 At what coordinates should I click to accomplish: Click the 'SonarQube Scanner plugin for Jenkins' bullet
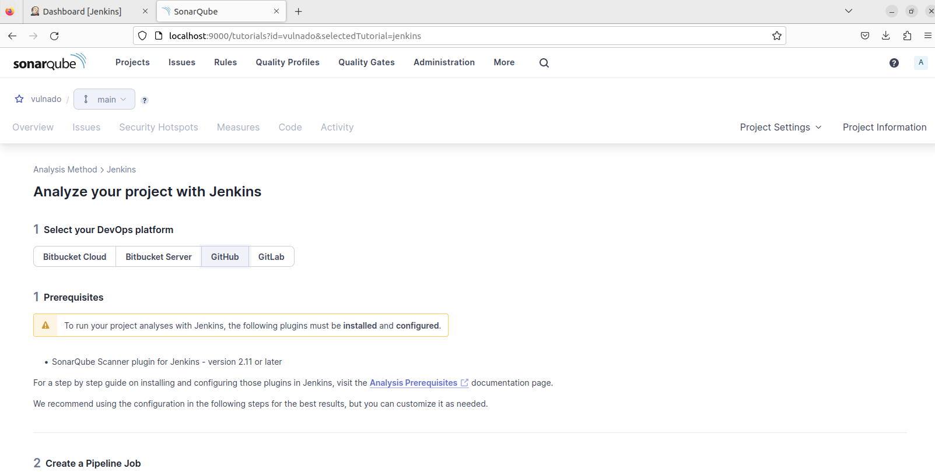click(167, 362)
